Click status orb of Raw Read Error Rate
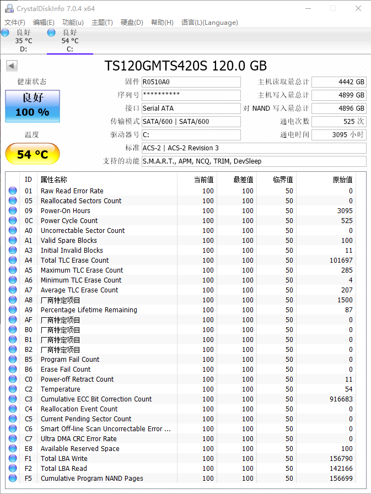 point(13,191)
